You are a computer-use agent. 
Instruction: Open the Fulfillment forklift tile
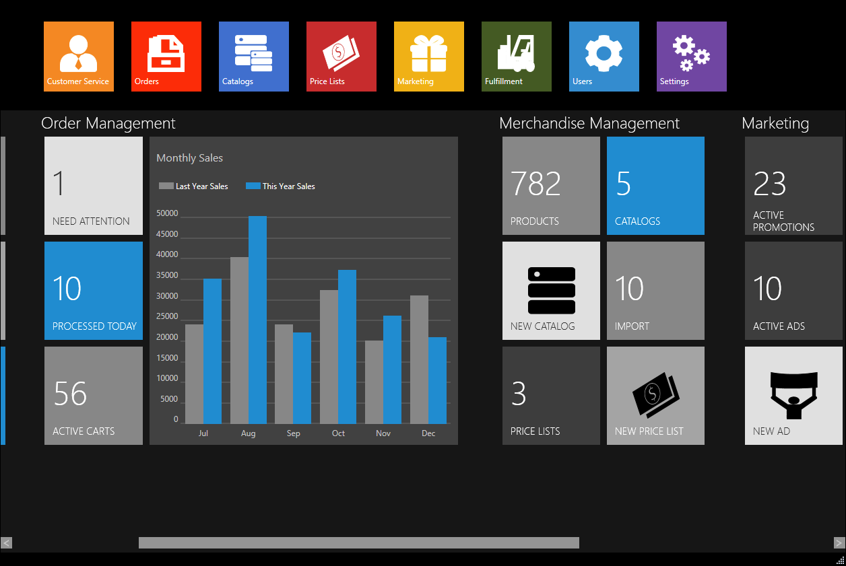click(517, 57)
